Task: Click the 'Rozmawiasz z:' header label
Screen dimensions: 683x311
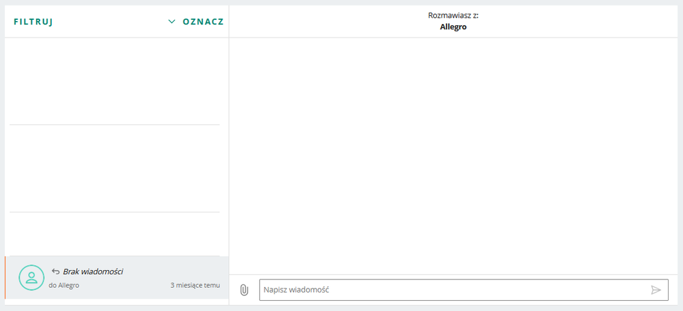Action: (453, 15)
